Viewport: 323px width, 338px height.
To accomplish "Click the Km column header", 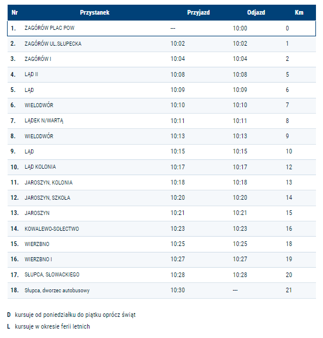I will (x=299, y=12).
